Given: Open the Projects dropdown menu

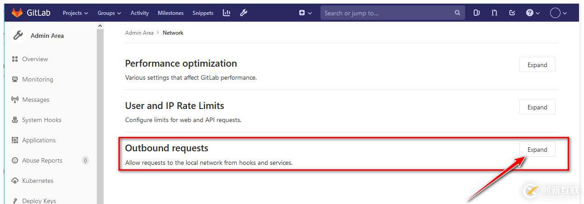Looking at the screenshot, I should click(75, 13).
